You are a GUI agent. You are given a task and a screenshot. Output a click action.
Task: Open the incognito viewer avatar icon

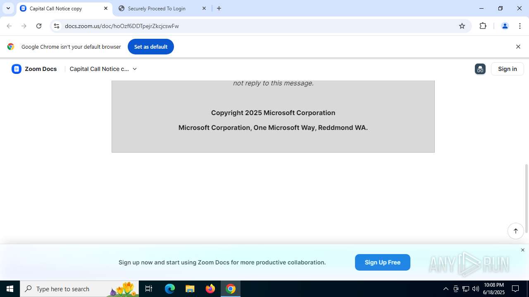point(480,69)
